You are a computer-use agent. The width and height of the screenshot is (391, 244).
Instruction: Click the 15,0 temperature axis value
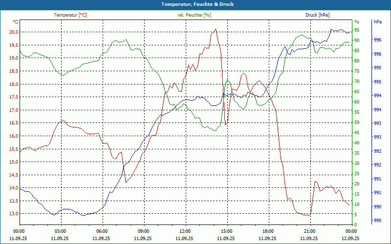point(14,162)
